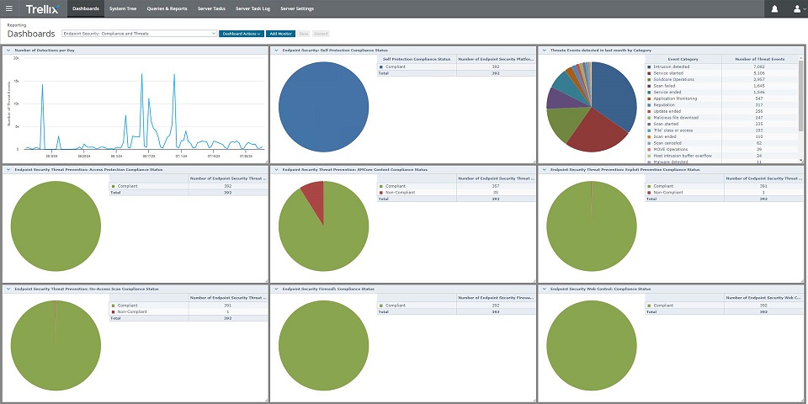Click the Intrusion detected legend color square
808x404 pixels.
click(648, 66)
